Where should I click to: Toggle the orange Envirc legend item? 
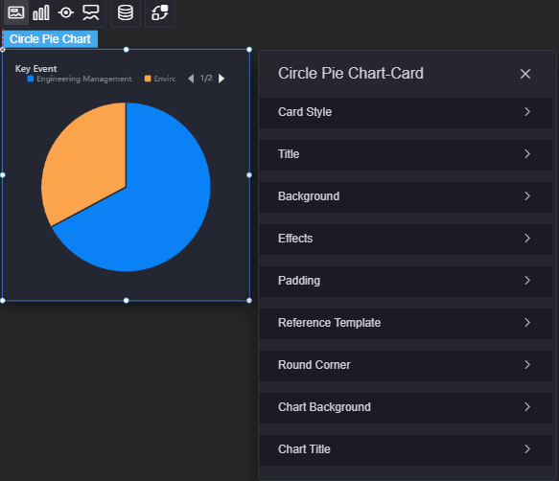(160, 79)
